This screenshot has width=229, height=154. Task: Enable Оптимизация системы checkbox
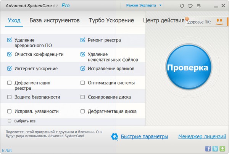[x=83, y=82]
